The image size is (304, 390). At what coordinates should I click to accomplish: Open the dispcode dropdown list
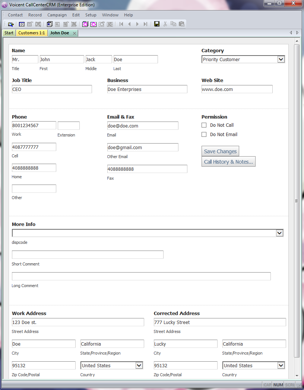point(279,233)
